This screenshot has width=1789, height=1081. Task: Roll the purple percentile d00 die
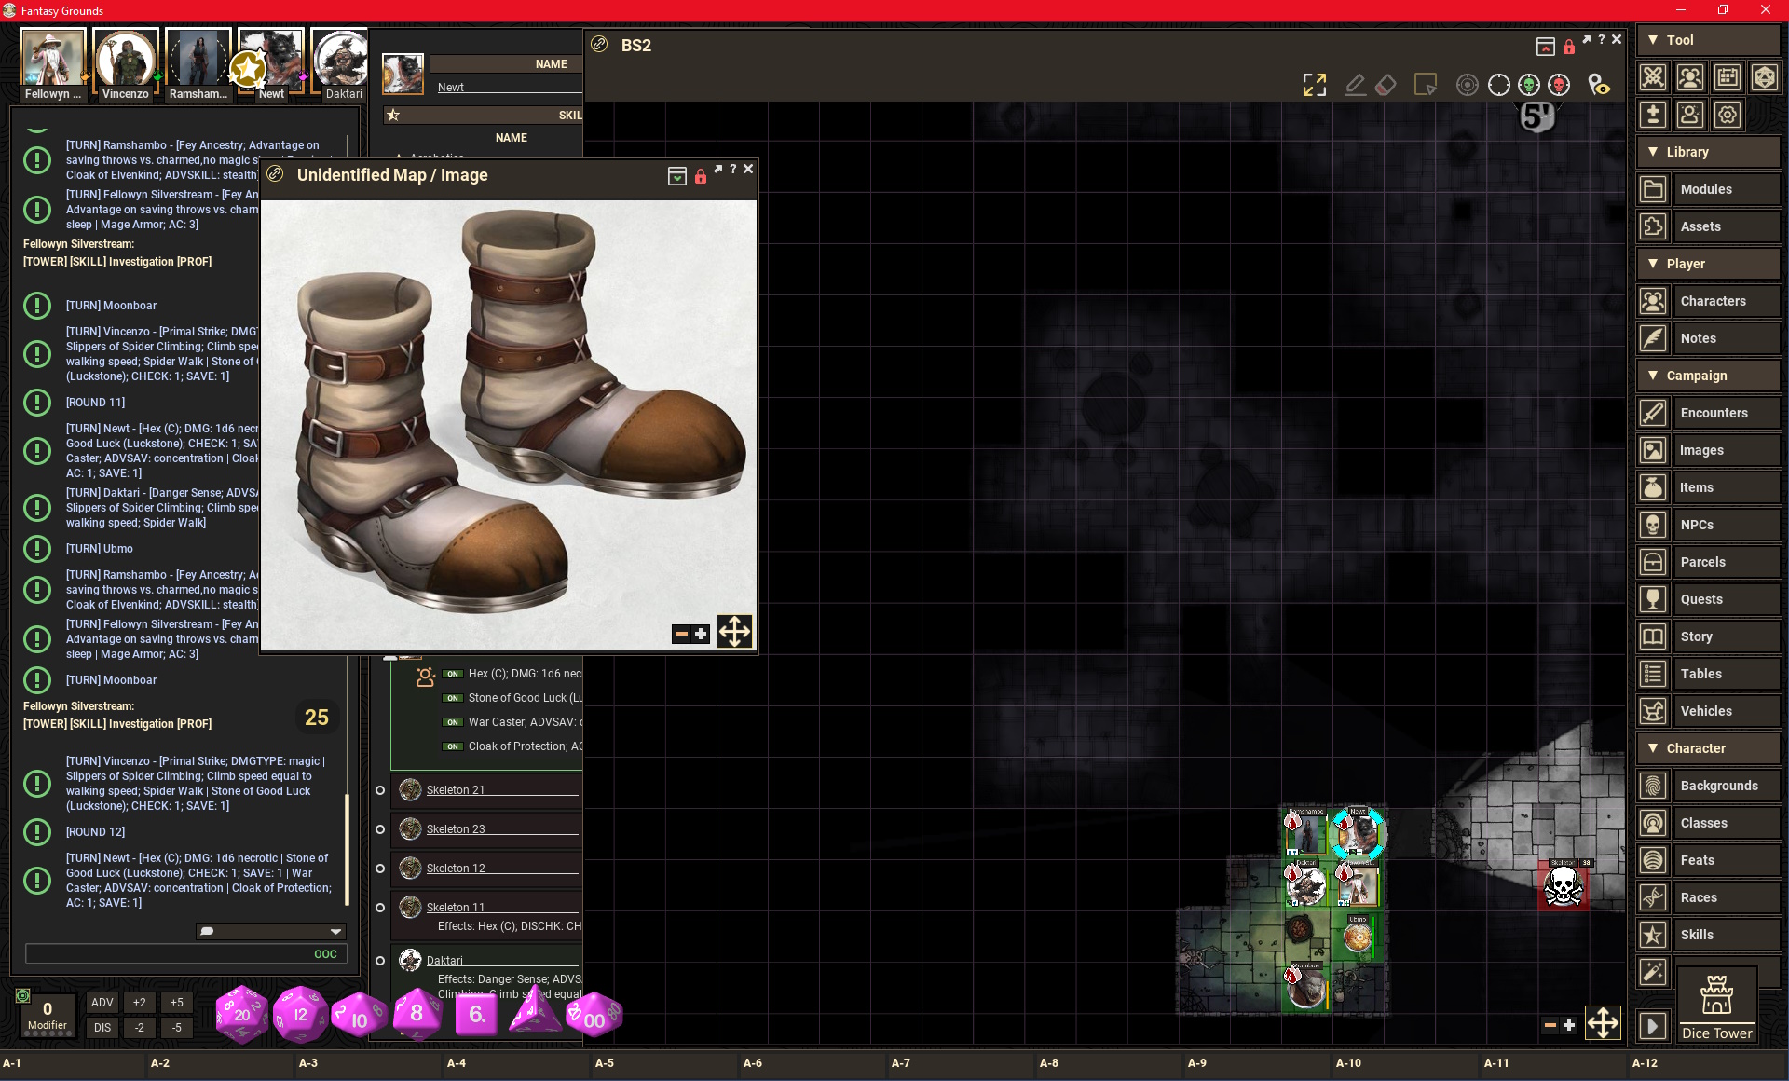(594, 1014)
